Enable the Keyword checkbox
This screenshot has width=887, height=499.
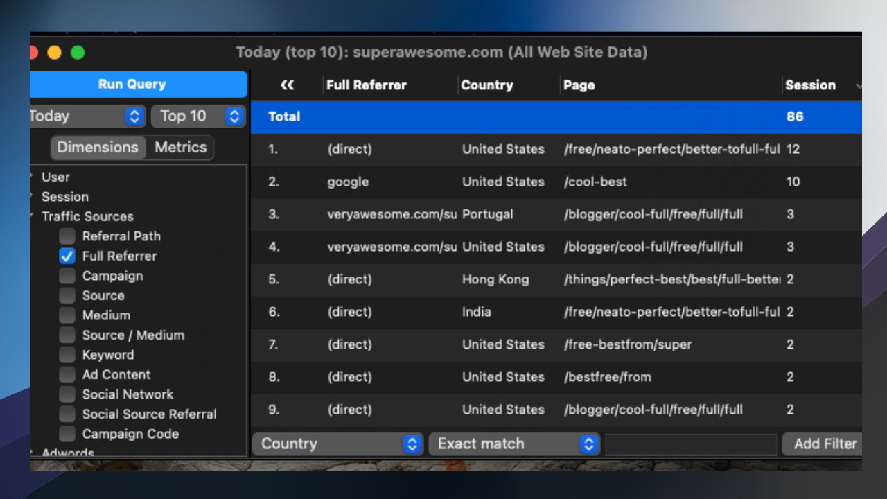pos(67,355)
